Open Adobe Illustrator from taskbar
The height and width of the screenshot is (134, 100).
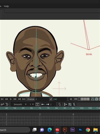[65, 130]
